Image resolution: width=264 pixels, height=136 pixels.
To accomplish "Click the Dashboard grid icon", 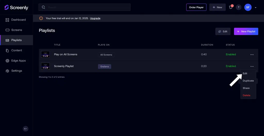I will pos(7,20).
